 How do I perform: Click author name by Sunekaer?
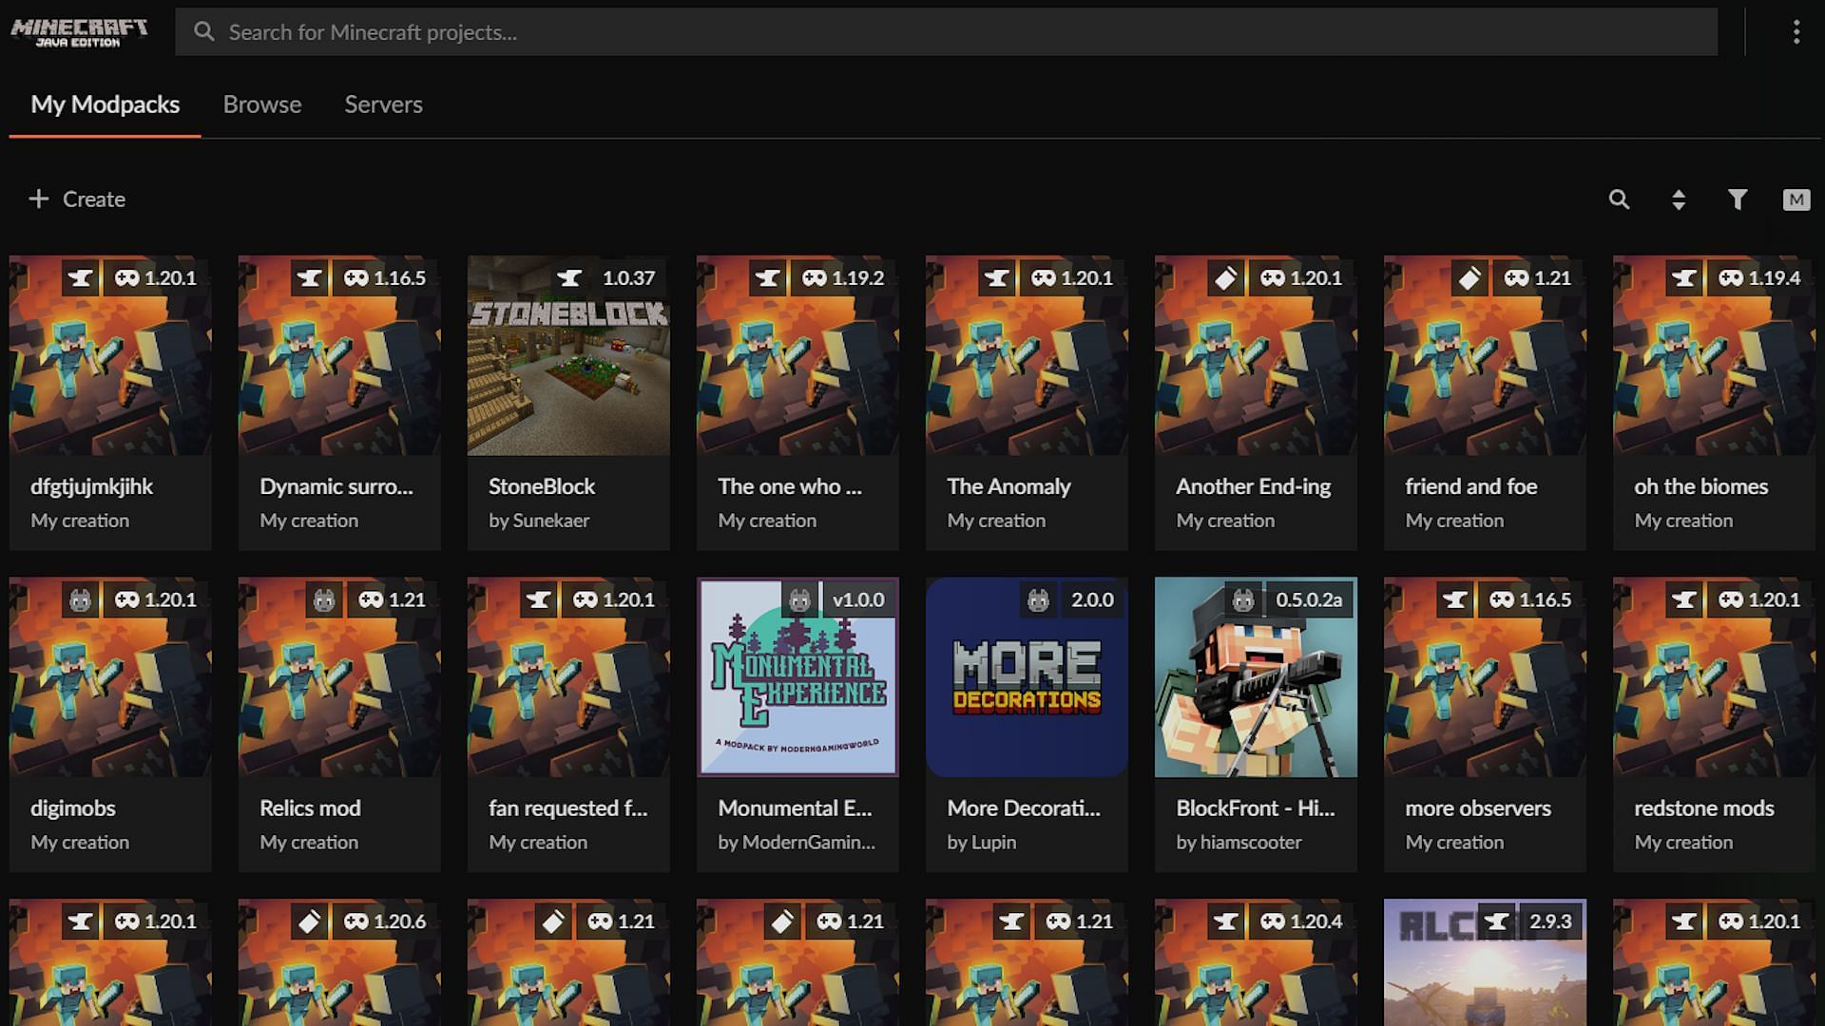(x=539, y=521)
